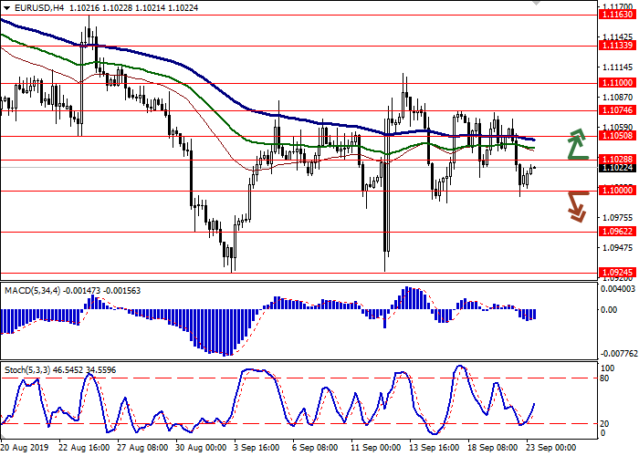Click the green upward arrow marker

point(577,144)
